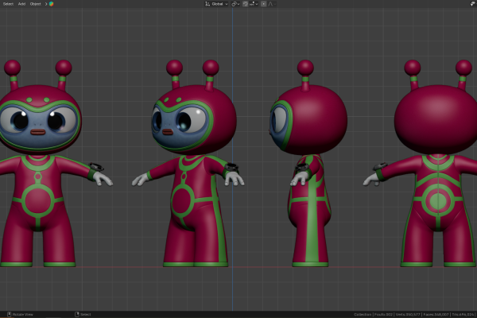The width and height of the screenshot is (477, 318).
Task: Toggle the snapping magnet button
Action: click(245, 4)
